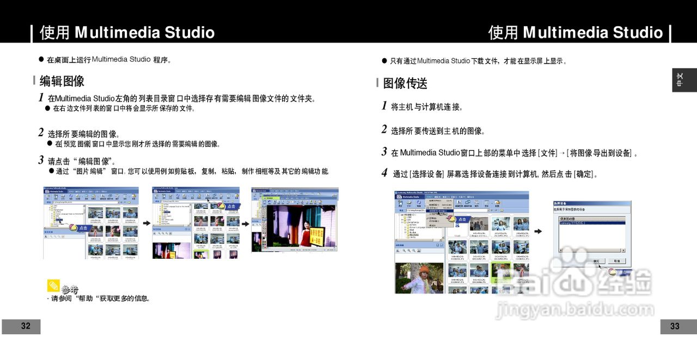Click the 中文 language side tab
The height and width of the screenshot is (349, 697).
click(x=684, y=80)
